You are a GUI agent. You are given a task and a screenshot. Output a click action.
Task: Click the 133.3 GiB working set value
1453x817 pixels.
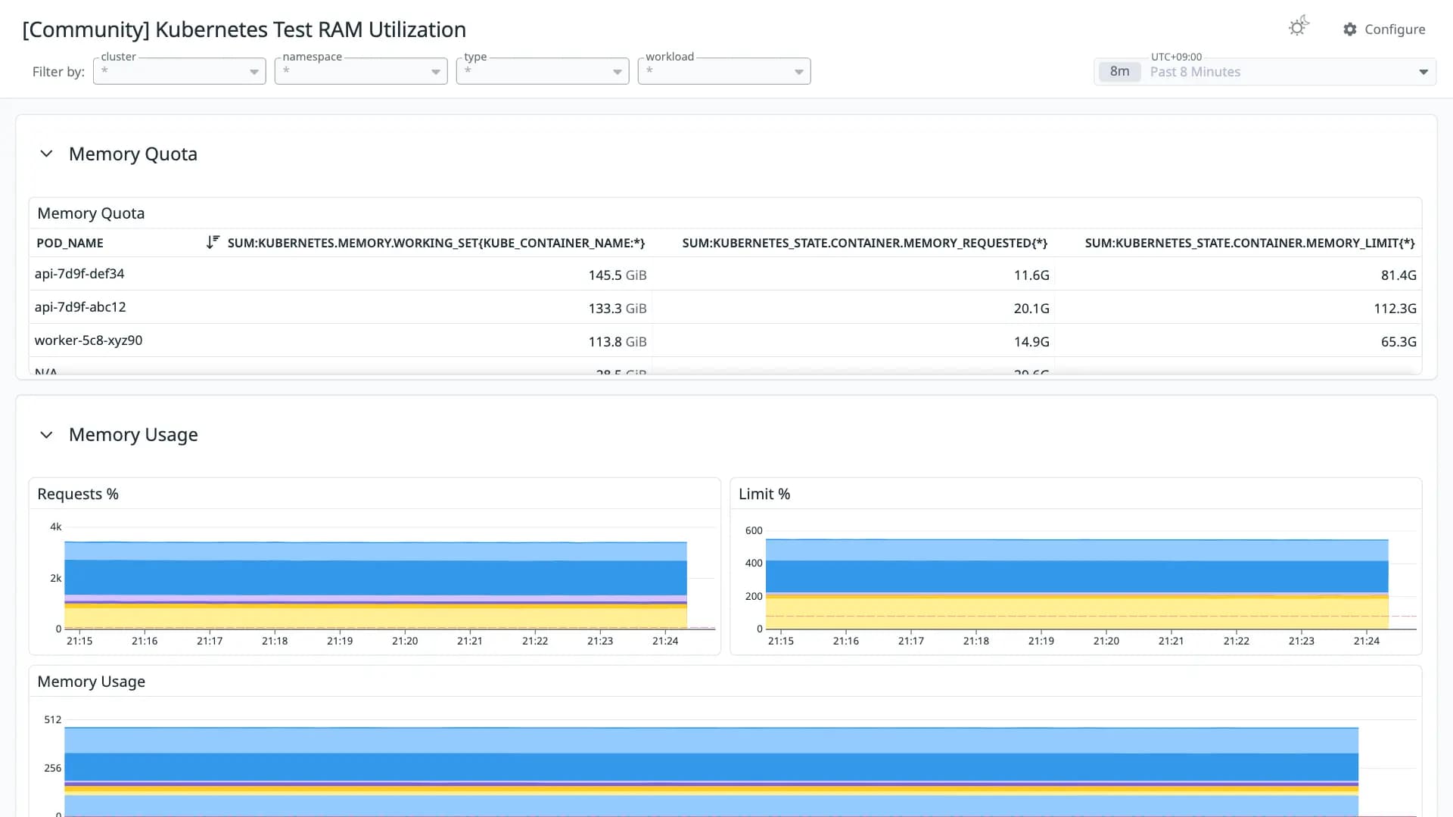point(618,309)
